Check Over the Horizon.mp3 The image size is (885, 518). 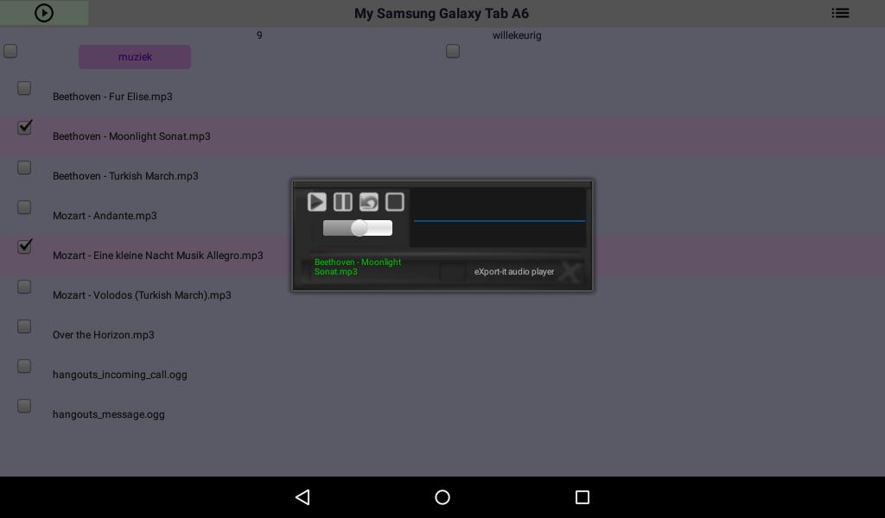coord(24,326)
